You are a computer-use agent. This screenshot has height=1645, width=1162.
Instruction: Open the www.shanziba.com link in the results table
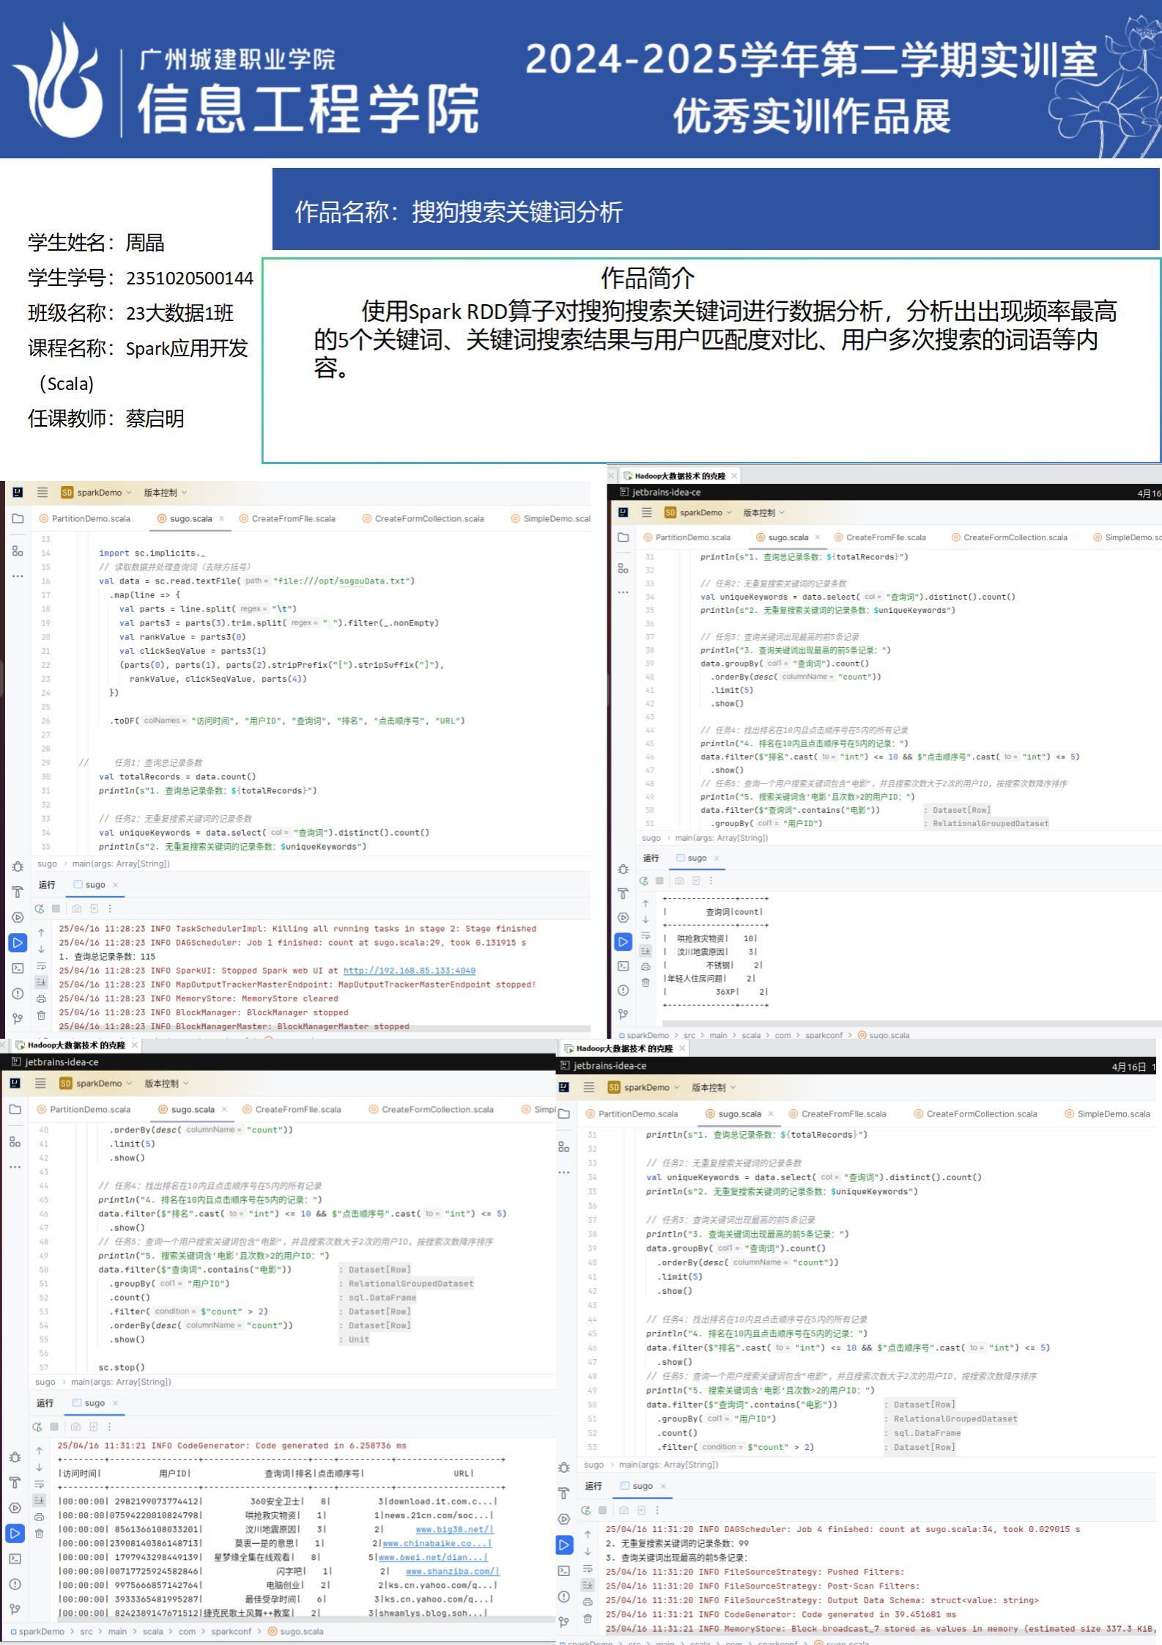point(452,1571)
